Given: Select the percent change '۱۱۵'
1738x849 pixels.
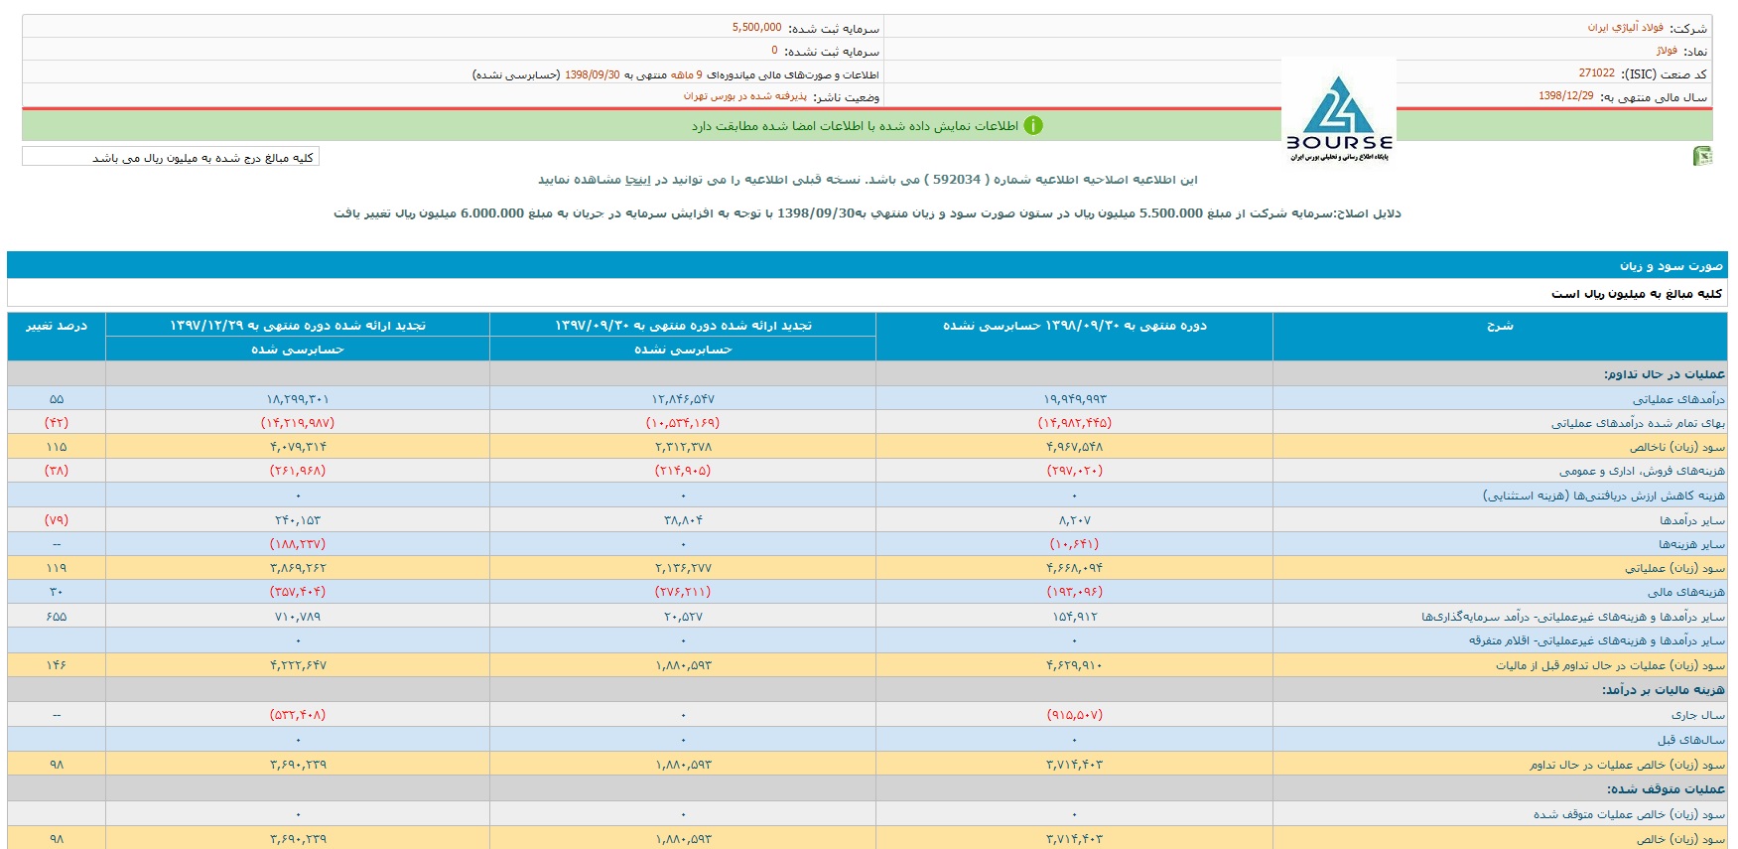Looking at the screenshot, I should click(57, 447).
